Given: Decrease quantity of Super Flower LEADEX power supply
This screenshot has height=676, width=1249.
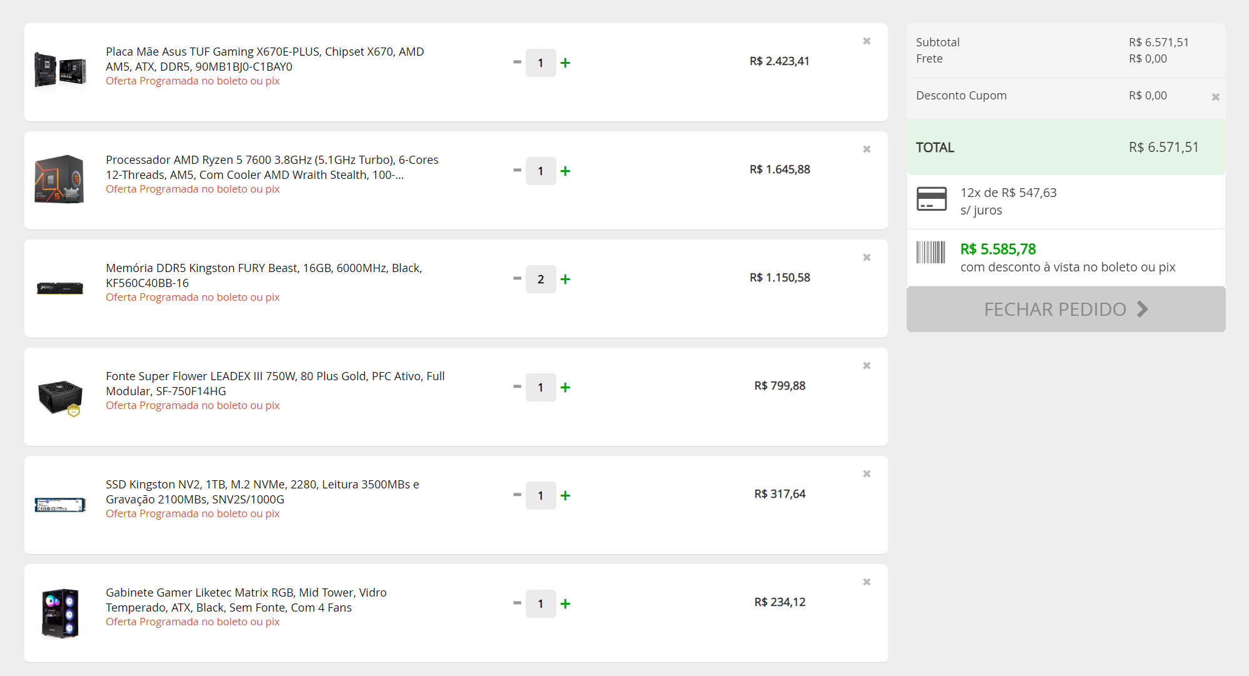Looking at the screenshot, I should [517, 387].
